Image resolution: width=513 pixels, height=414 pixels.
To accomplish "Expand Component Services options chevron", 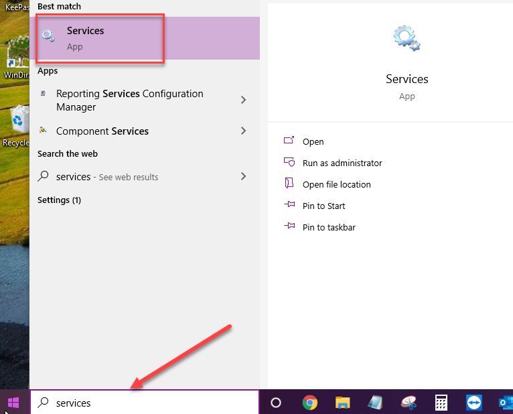I will (x=243, y=131).
